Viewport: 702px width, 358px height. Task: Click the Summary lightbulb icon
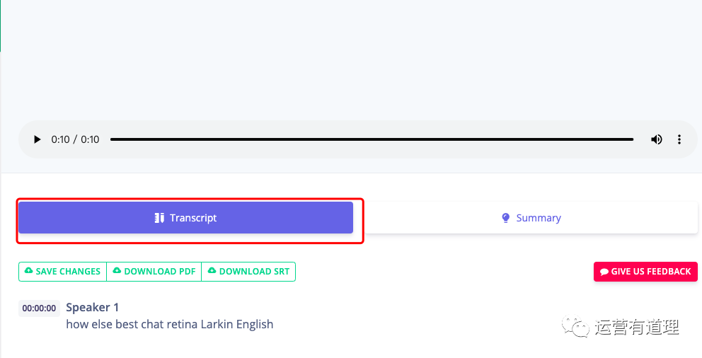tap(505, 218)
